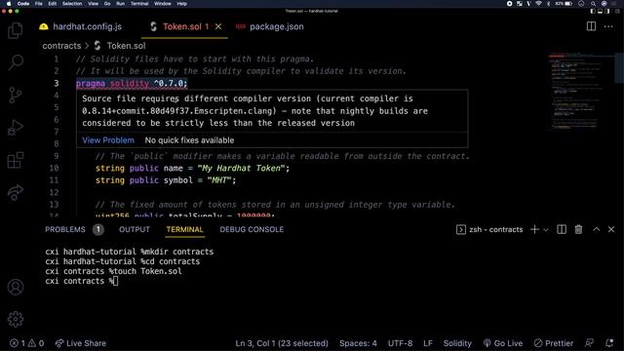Open the Source Control view
The width and height of the screenshot is (624, 351).
click(x=16, y=95)
